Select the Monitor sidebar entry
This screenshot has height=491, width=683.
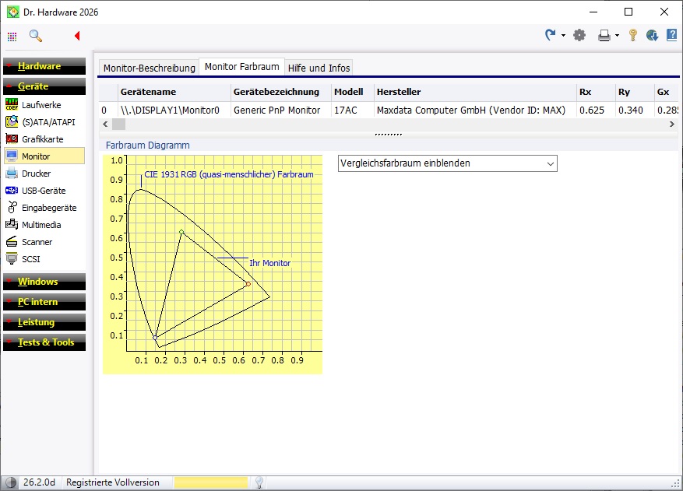(44, 156)
